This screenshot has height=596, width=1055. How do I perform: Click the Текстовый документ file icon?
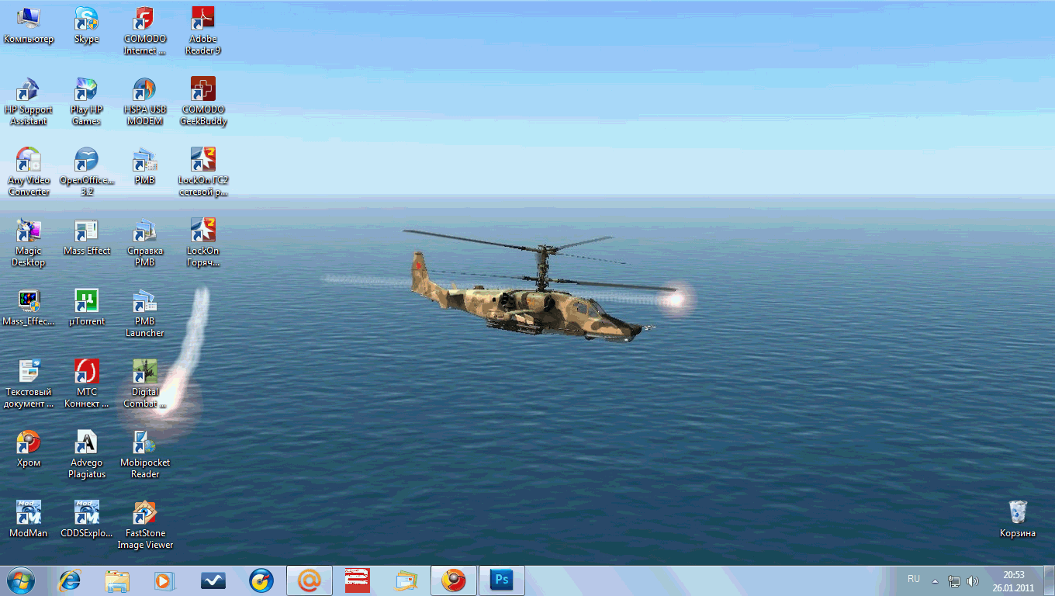pyautogui.click(x=29, y=384)
